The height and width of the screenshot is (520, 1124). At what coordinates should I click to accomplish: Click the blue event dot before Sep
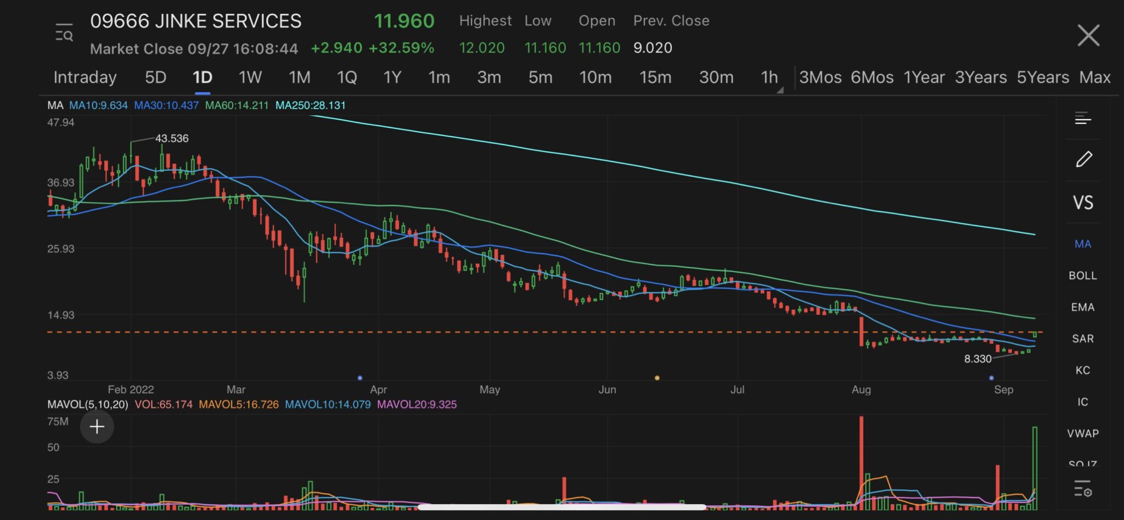pos(991,378)
